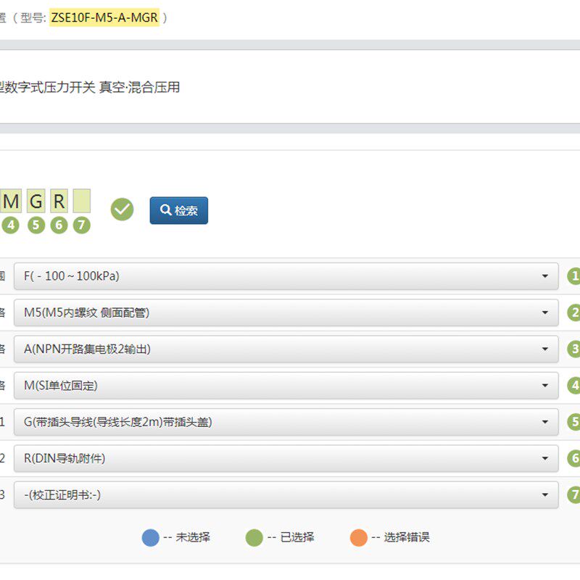Click the magnifier icon in 检索 button
Screen dimensions: 580x580
click(x=165, y=210)
